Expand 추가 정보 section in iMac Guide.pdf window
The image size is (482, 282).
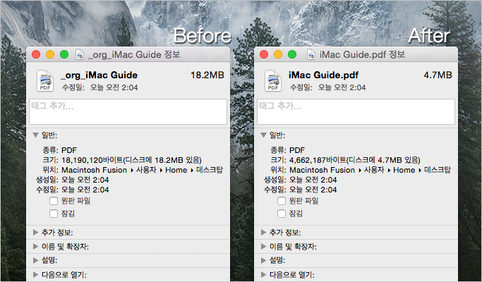(x=263, y=232)
